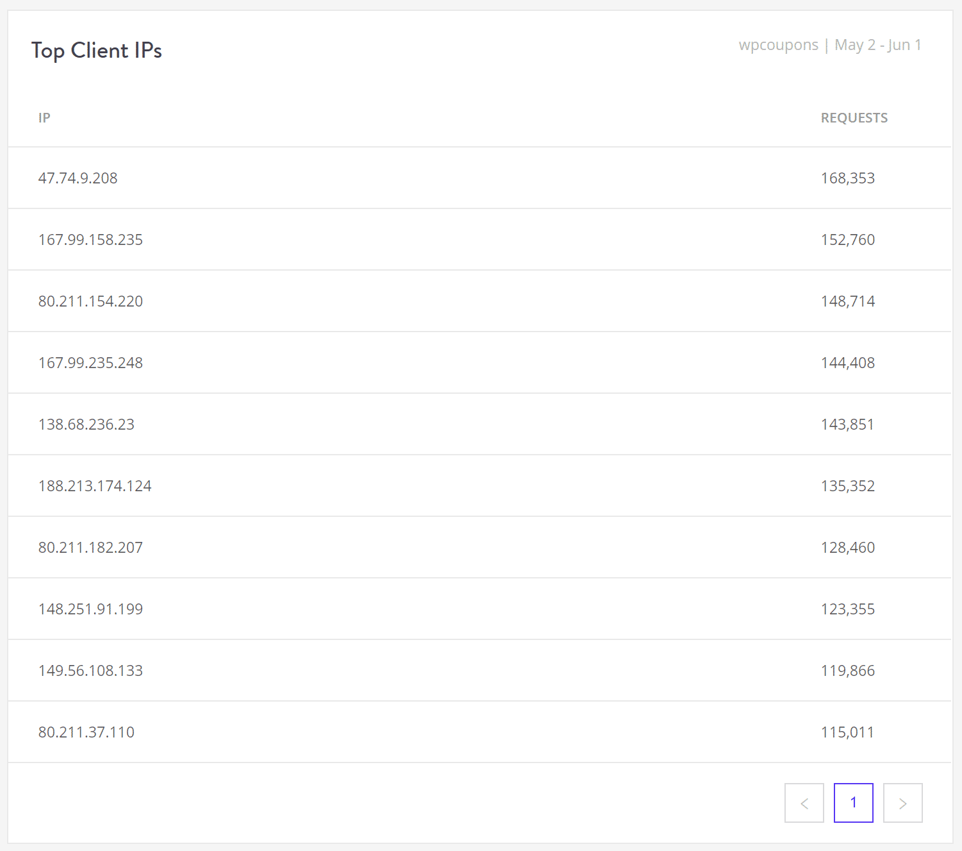This screenshot has height=851, width=962.
Task: Click the previous page arrow icon
Action: (804, 802)
